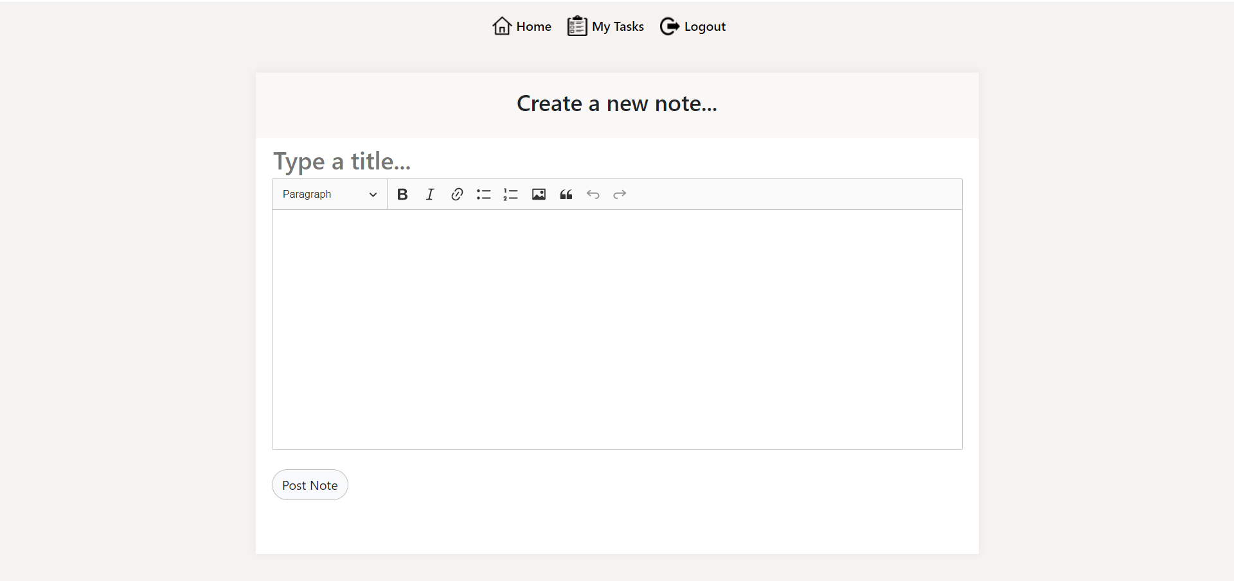
Task: Insert an image into the note
Action: pyautogui.click(x=539, y=195)
